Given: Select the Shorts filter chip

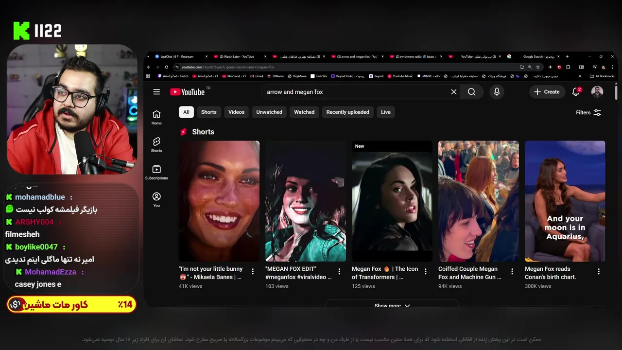Looking at the screenshot, I should click(209, 112).
